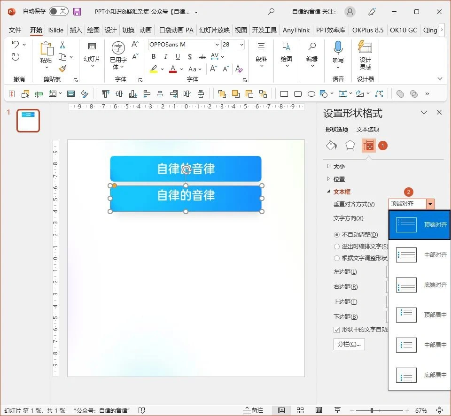Click the 分栏 columns button
Screen dimensions: 451x416
(349, 344)
